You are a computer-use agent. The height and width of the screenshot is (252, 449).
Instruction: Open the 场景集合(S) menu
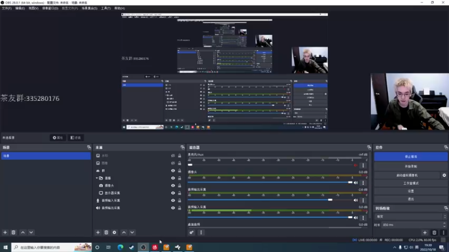(x=89, y=8)
